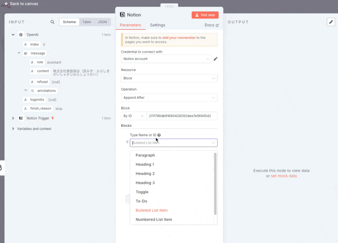Viewport: 338px width, 243px height.
Task: Choose Paragraph from the type list
Action: pyautogui.click(x=172, y=155)
